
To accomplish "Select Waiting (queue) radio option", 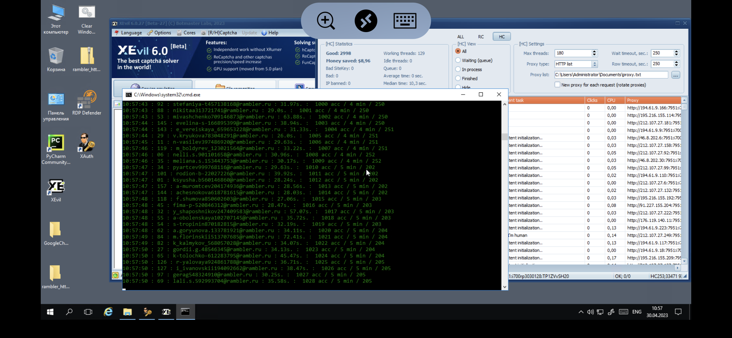I will [458, 60].
